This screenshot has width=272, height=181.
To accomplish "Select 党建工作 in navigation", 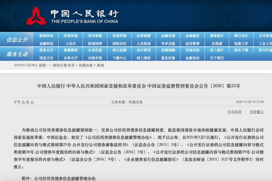I will coord(241,44).
